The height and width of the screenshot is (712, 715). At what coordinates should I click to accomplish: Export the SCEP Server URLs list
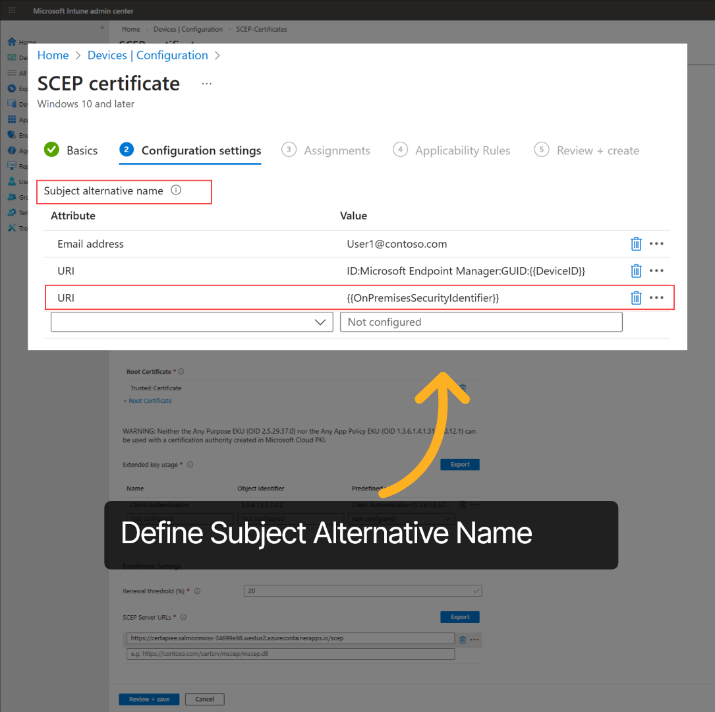pyautogui.click(x=459, y=616)
